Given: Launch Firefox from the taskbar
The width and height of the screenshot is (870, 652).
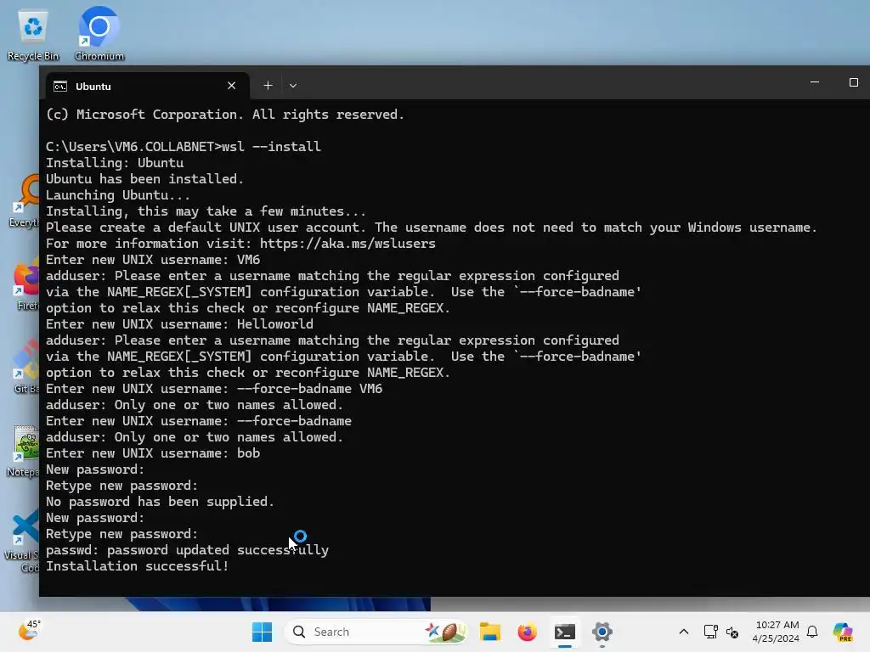Looking at the screenshot, I should pyautogui.click(x=527, y=632).
